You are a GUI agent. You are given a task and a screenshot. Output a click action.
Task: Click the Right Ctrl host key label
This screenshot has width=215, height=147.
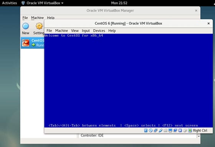pyautogui.click(x=200, y=130)
